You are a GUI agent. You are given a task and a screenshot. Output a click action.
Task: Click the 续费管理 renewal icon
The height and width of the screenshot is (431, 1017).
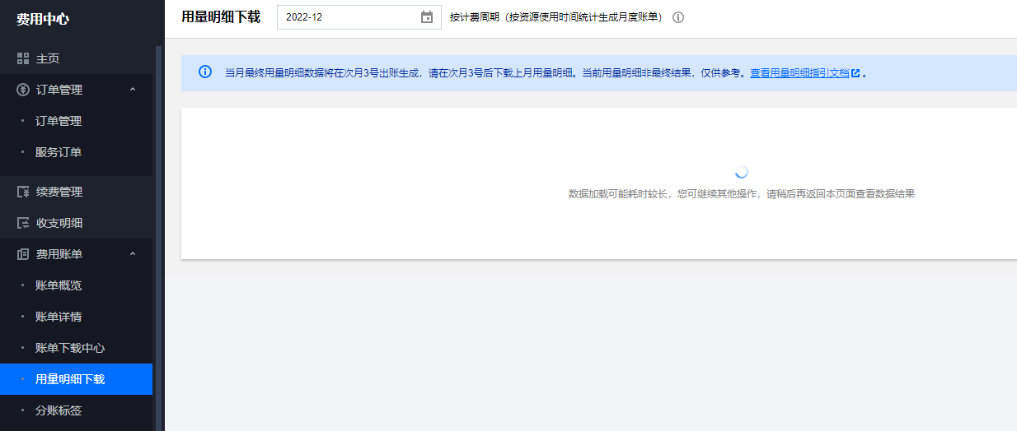[x=23, y=192]
